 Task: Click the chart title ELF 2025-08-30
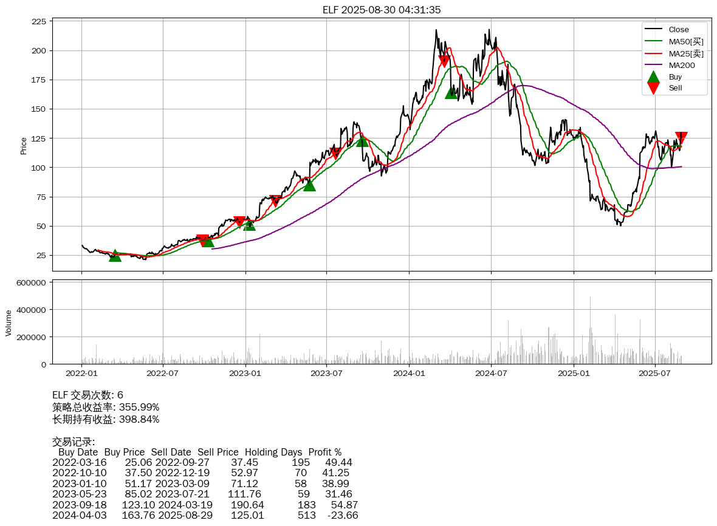click(382, 10)
